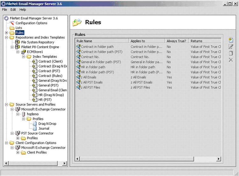Open the Help menu
The width and height of the screenshot is (239, 176).
click(23, 10)
